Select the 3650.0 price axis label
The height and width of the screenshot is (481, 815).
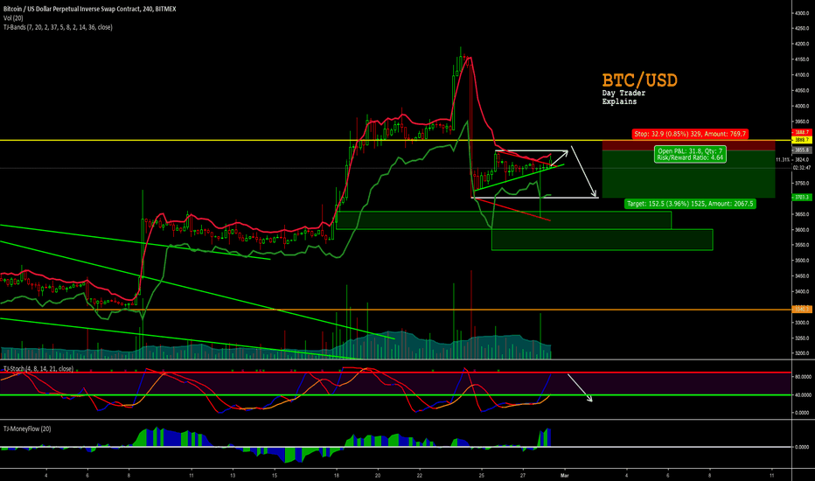(x=802, y=214)
